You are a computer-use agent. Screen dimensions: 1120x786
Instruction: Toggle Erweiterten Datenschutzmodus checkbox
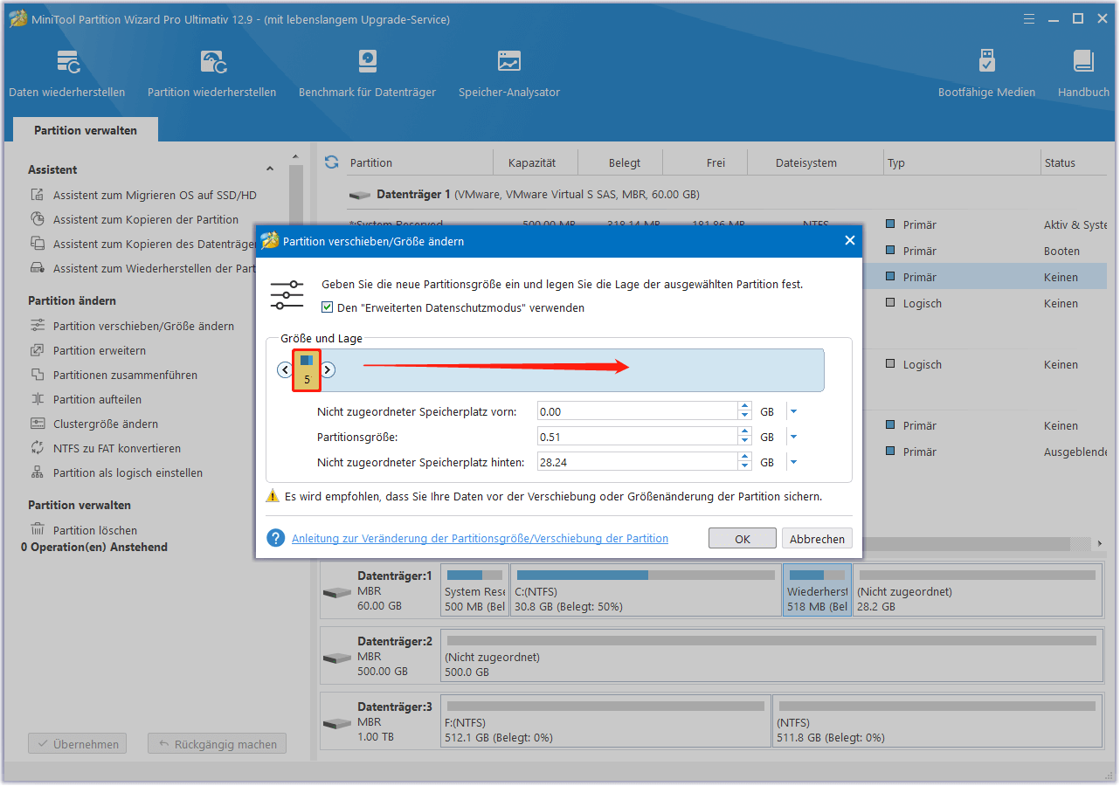click(328, 308)
